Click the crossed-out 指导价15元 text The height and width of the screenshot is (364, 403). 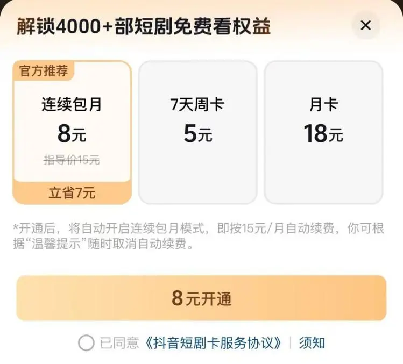(x=72, y=160)
